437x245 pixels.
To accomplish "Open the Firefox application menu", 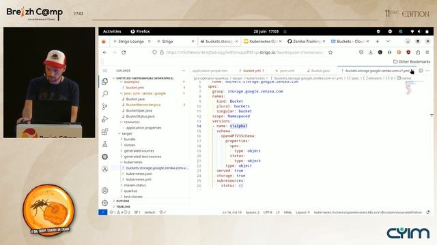I will tap(427, 52).
